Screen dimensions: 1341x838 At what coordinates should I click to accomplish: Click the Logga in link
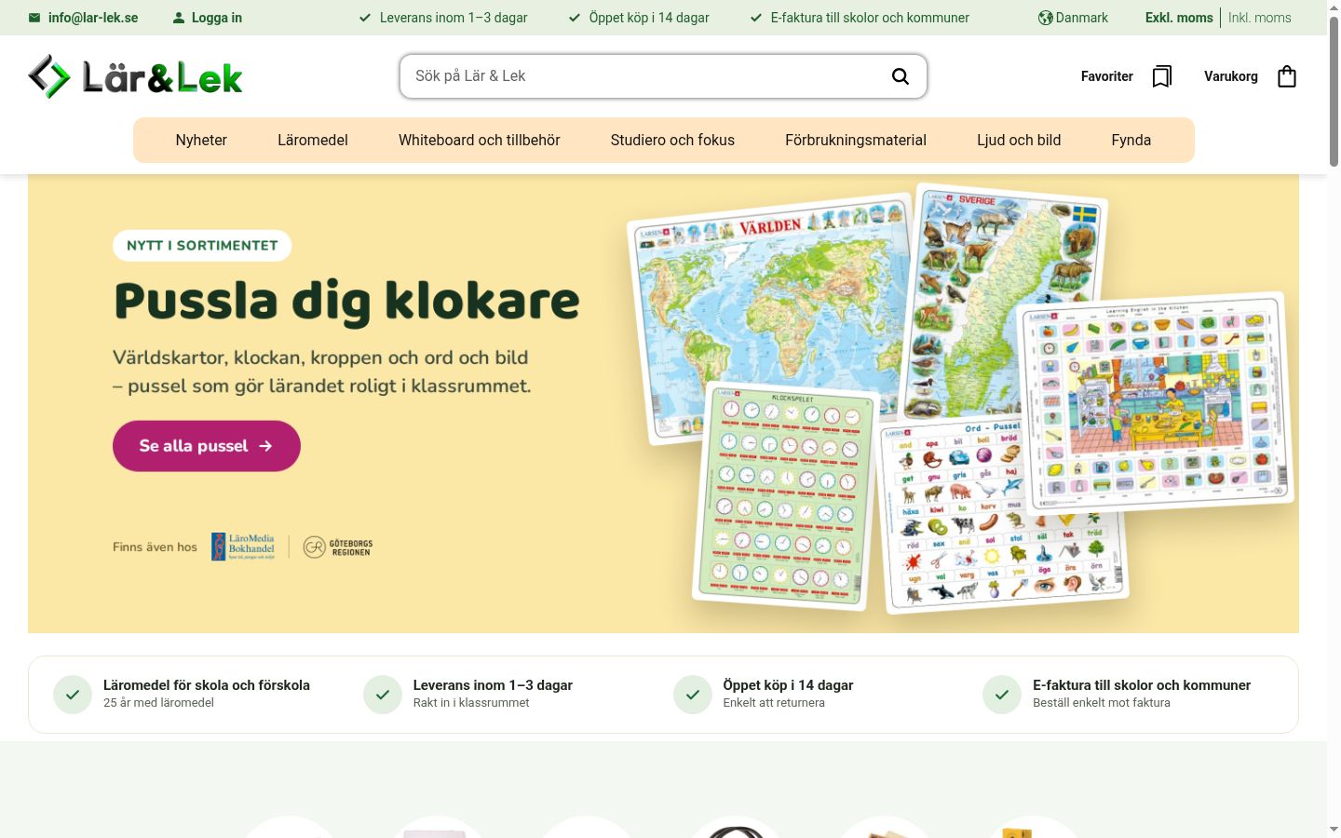(x=217, y=18)
